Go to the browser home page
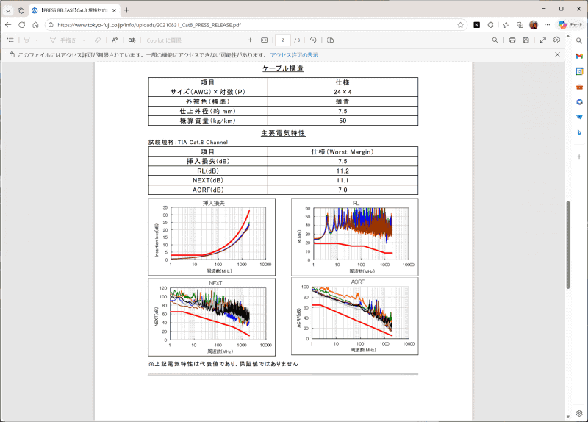Screen dimensions: 588x422 coord(35,25)
